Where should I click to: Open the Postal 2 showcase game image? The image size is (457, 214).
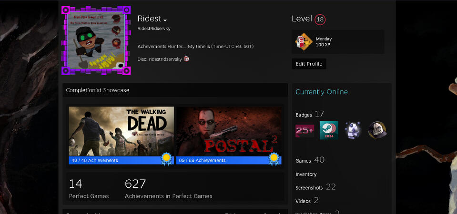229,131
